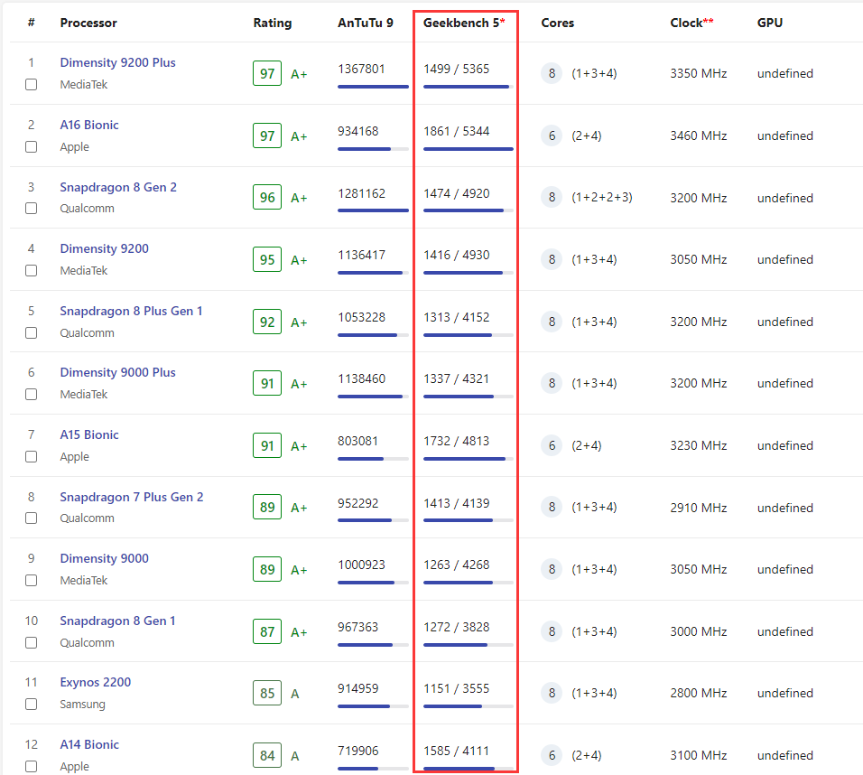Click the 8 cores badge of Dimensity 9200

point(552,259)
